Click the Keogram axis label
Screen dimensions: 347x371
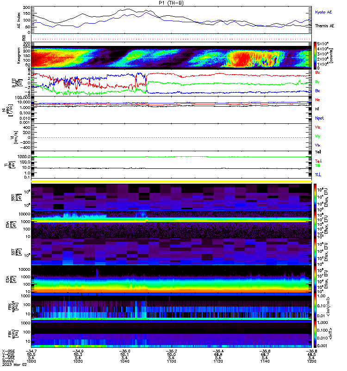[x=19, y=56]
